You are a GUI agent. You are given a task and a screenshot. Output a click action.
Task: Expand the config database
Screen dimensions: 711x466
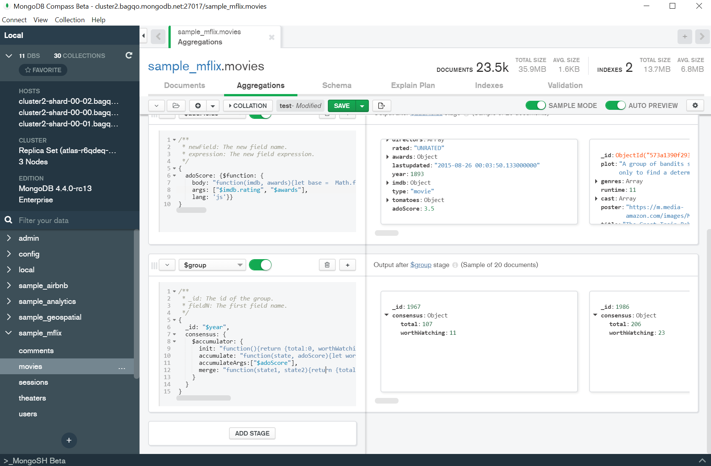click(9, 254)
